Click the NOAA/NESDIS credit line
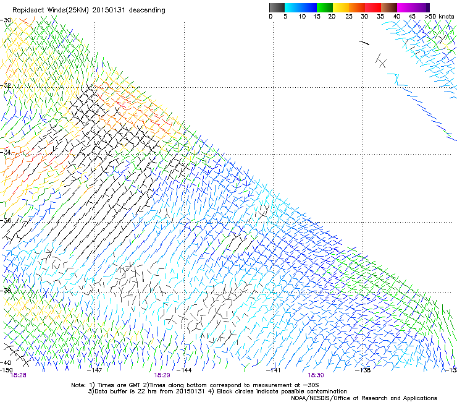Image resolution: width=457 pixels, height=402 pixels. click(364, 398)
